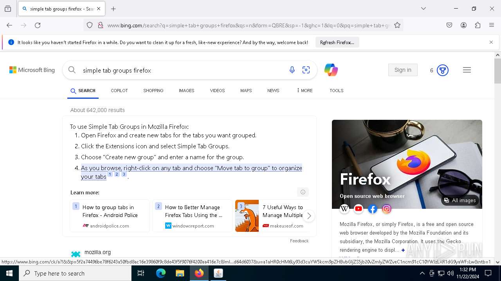Go to Microsoft Bing home logo

[32, 70]
